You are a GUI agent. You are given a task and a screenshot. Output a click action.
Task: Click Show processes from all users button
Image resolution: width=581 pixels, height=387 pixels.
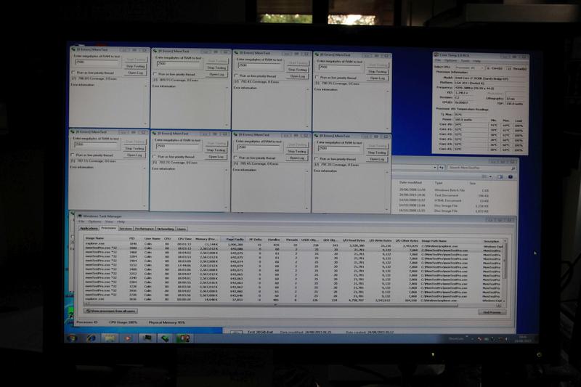click(x=111, y=311)
